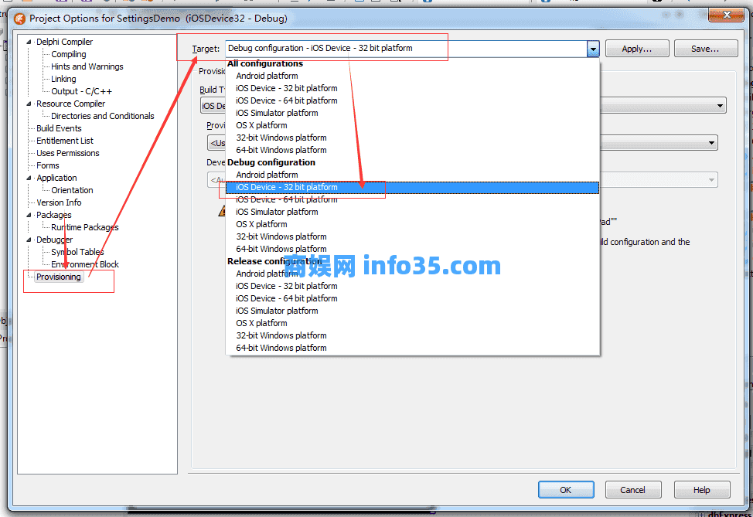This screenshot has width=753, height=517.
Task: Pick Android platform under All configurations
Action: pos(413,76)
